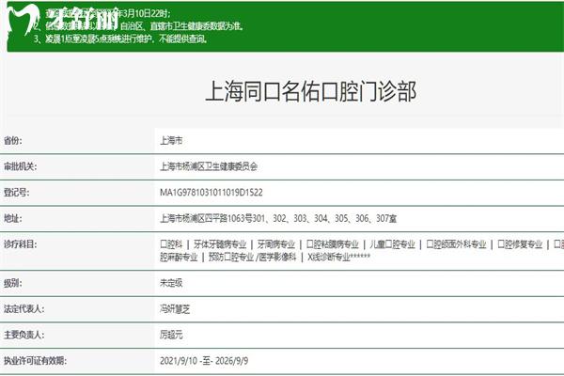Viewport: 564px width, 376px height.
Task: Select 上海市杨浦区卫生健康委员会 text
Action: pyautogui.click(x=209, y=166)
